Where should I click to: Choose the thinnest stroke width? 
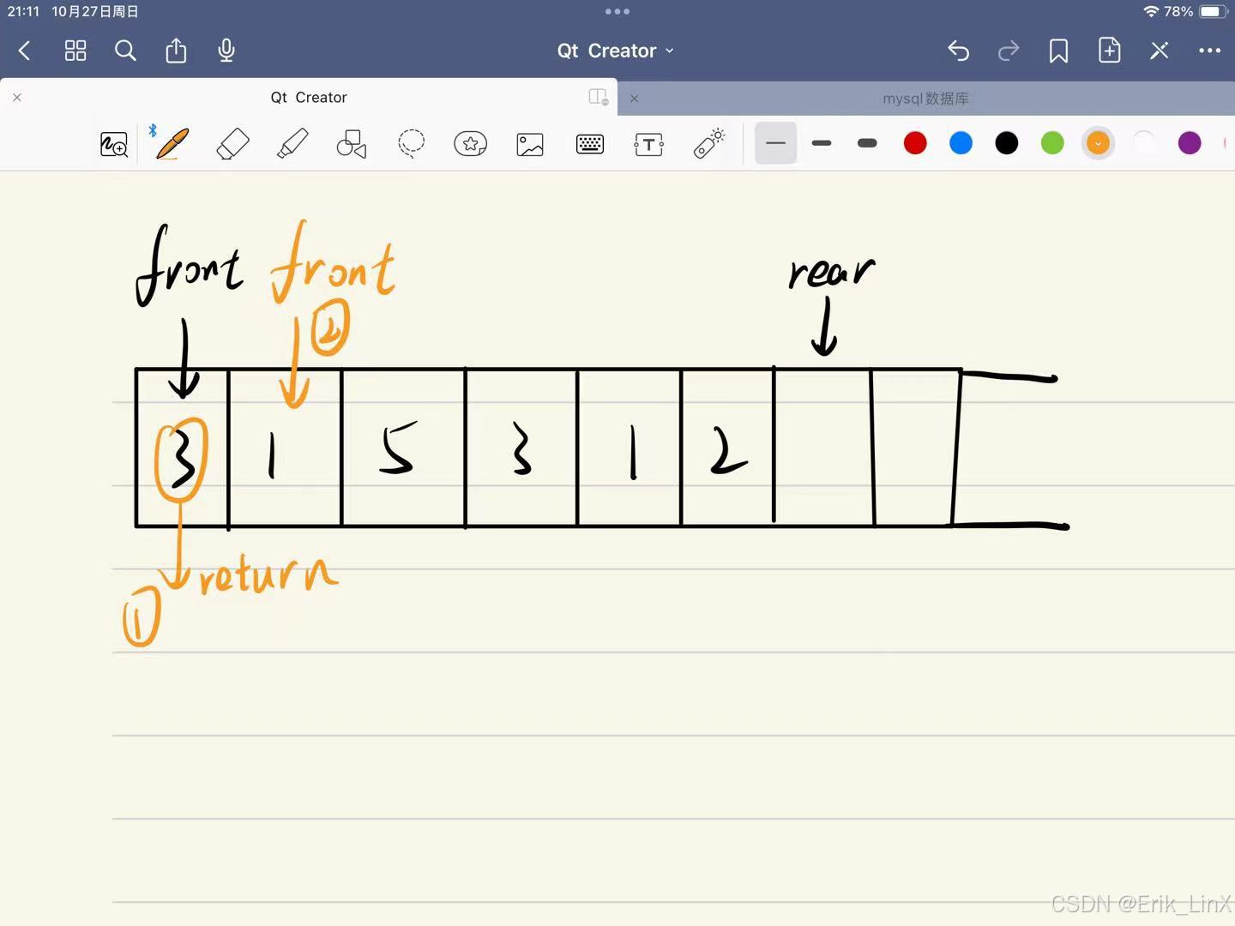tap(775, 143)
